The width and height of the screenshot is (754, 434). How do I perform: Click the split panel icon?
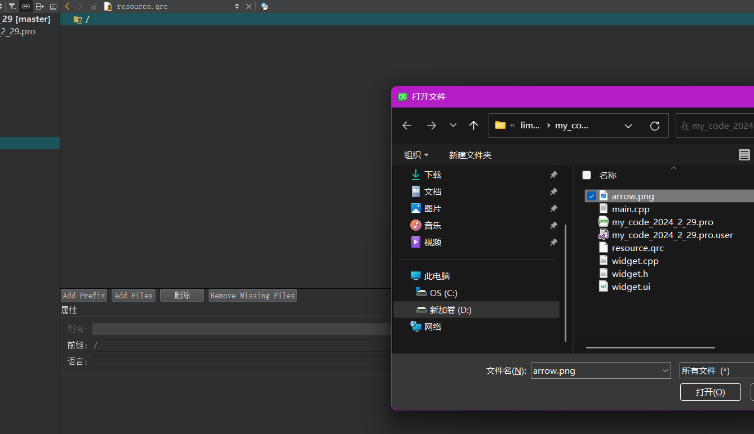(x=39, y=6)
